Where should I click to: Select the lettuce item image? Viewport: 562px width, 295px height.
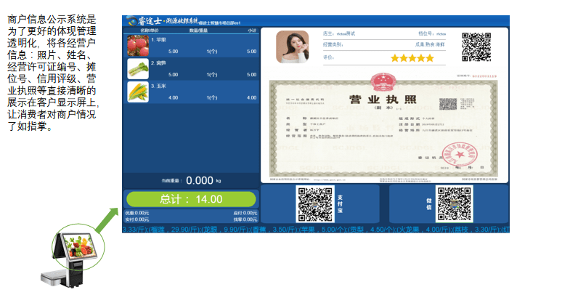point(138,68)
